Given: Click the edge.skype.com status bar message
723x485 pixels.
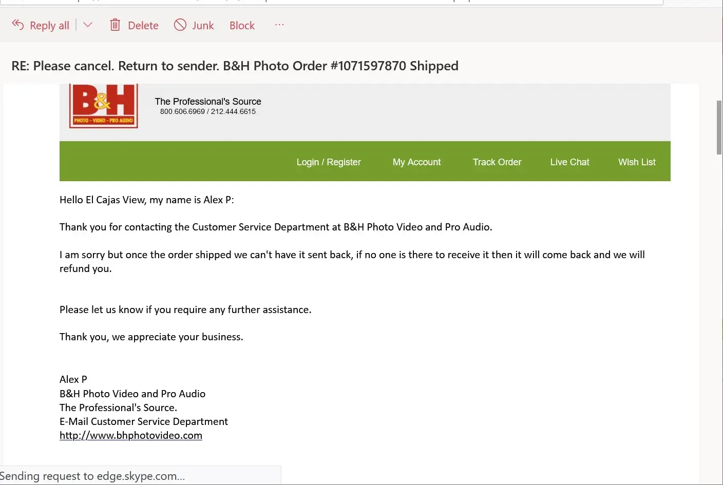Looking at the screenshot, I should [x=92, y=476].
